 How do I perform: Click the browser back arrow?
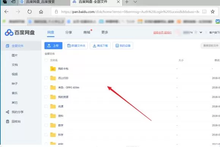(6, 12)
